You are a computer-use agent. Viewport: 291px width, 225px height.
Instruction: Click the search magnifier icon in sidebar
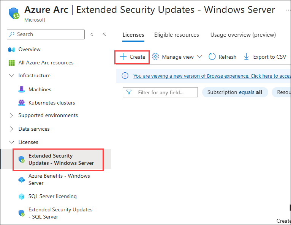coord(12,34)
